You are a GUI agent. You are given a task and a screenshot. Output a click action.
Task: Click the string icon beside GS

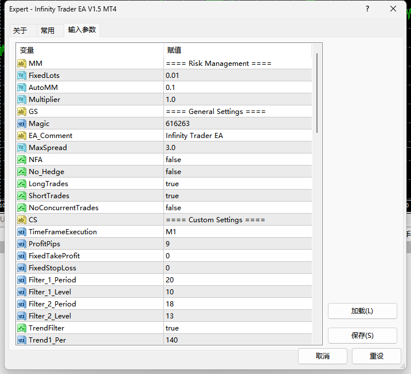pyautogui.click(x=22, y=112)
